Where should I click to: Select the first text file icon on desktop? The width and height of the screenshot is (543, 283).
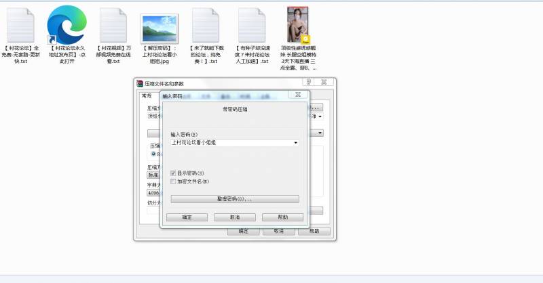tap(20, 26)
